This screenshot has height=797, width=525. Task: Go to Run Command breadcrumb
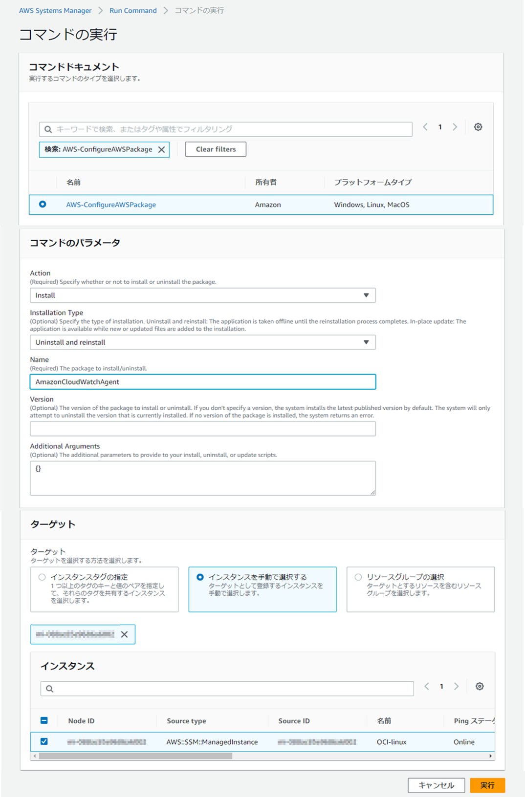tap(133, 10)
